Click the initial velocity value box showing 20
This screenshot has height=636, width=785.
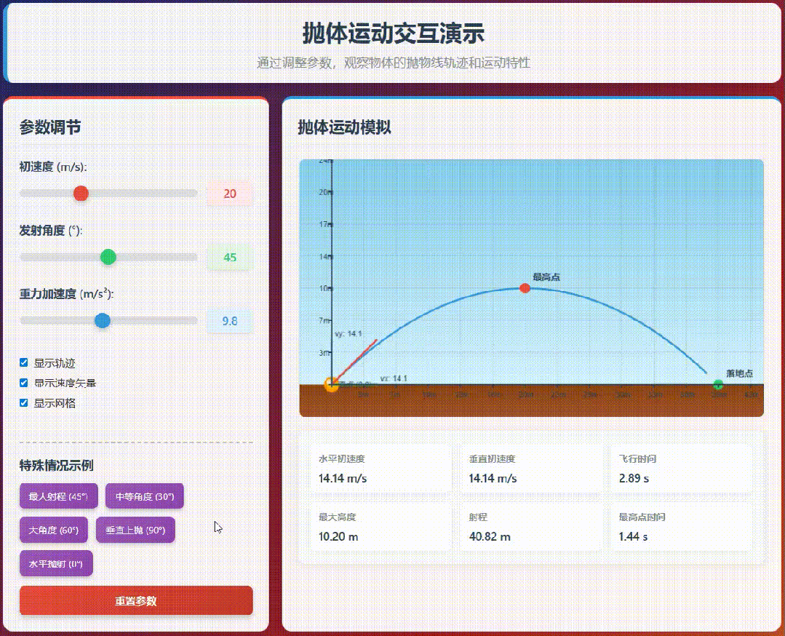[230, 194]
